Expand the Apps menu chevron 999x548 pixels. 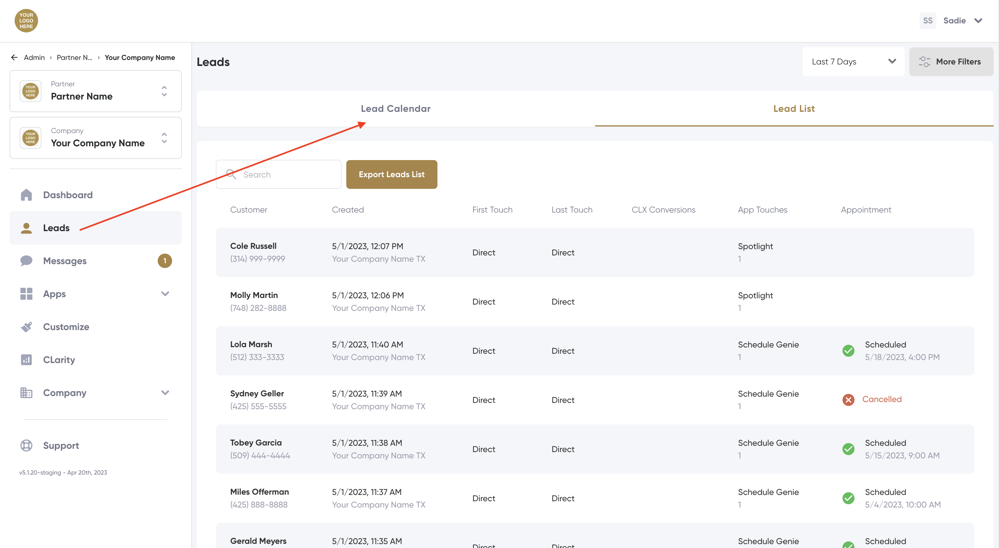[x=165, y=293]
